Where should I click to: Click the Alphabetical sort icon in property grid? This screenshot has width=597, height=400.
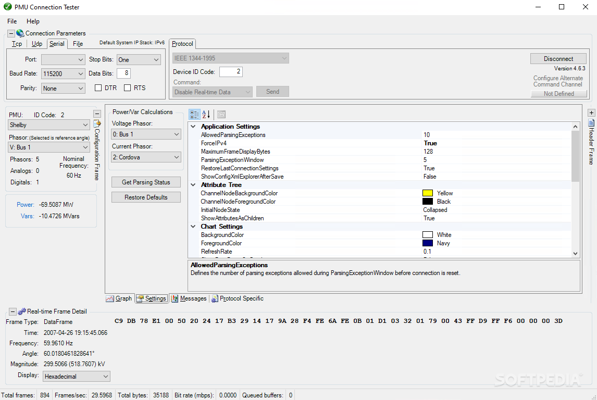(x=206, y=114)
